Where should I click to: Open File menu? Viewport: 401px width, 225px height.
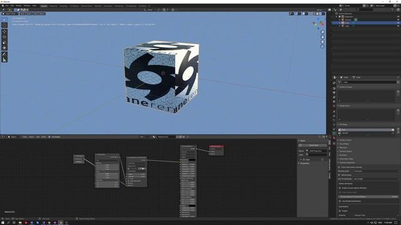tap(7, 6)
